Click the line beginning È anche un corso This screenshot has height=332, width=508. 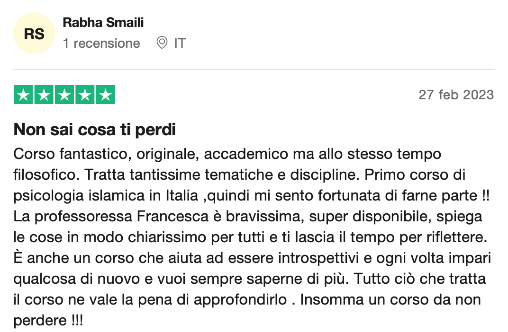click(x=253, y=258)
